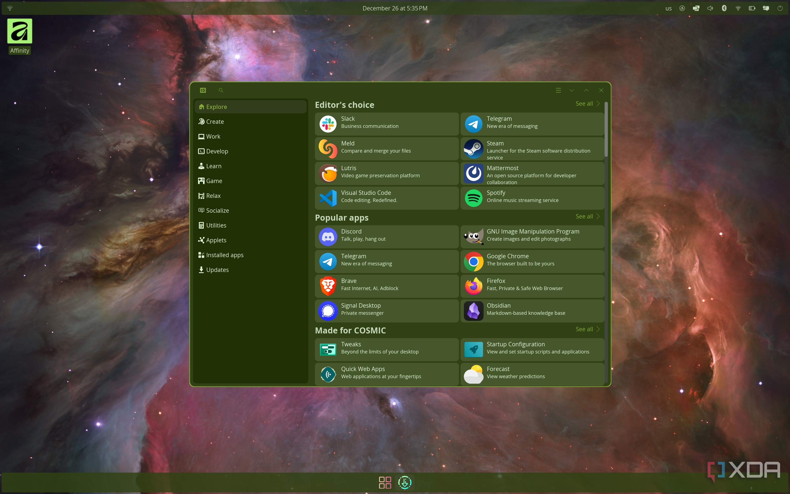
Task: Open Telegram in Popular apps section
Action: tap(386, 261)
